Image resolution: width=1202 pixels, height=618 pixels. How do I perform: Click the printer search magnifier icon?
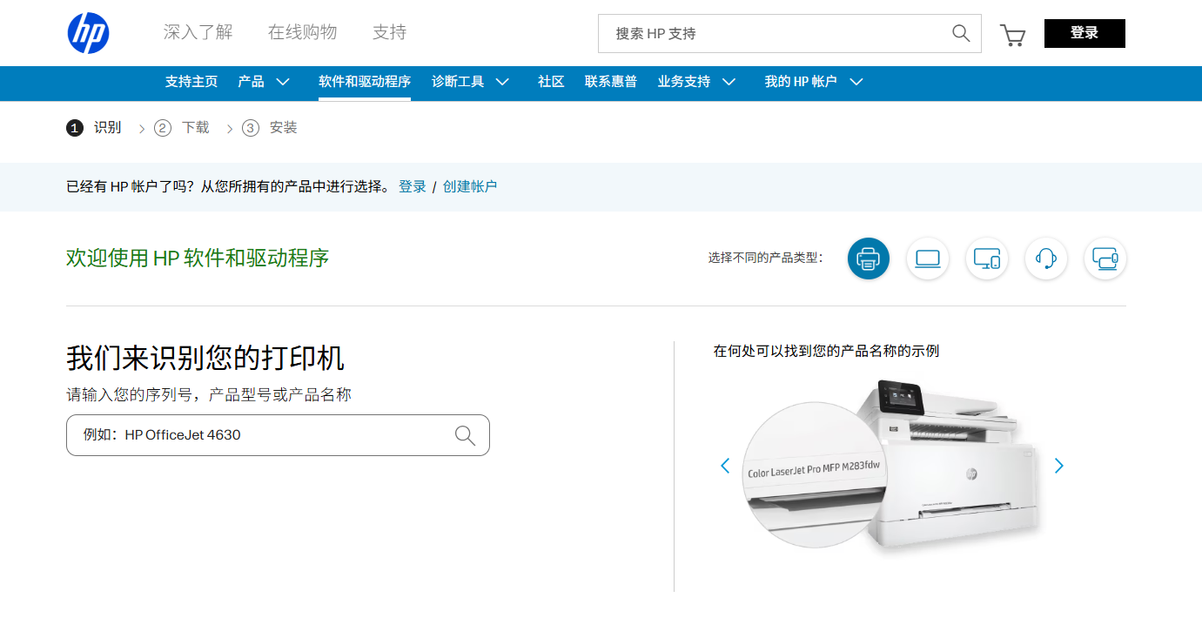[465, 435]
